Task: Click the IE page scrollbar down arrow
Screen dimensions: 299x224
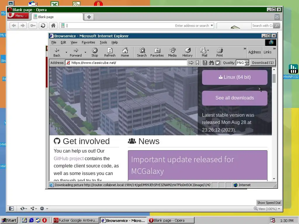Action: click(x=274, y=179)
